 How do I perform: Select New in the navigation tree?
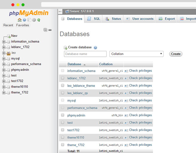(x=14, y=36)
